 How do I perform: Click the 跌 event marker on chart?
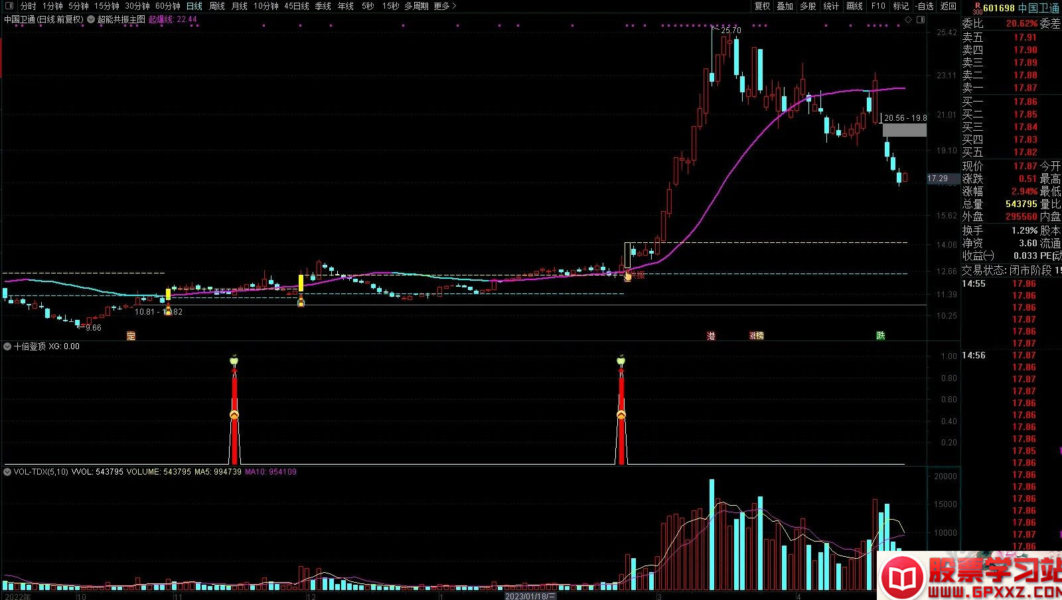(x=880, y=336)
